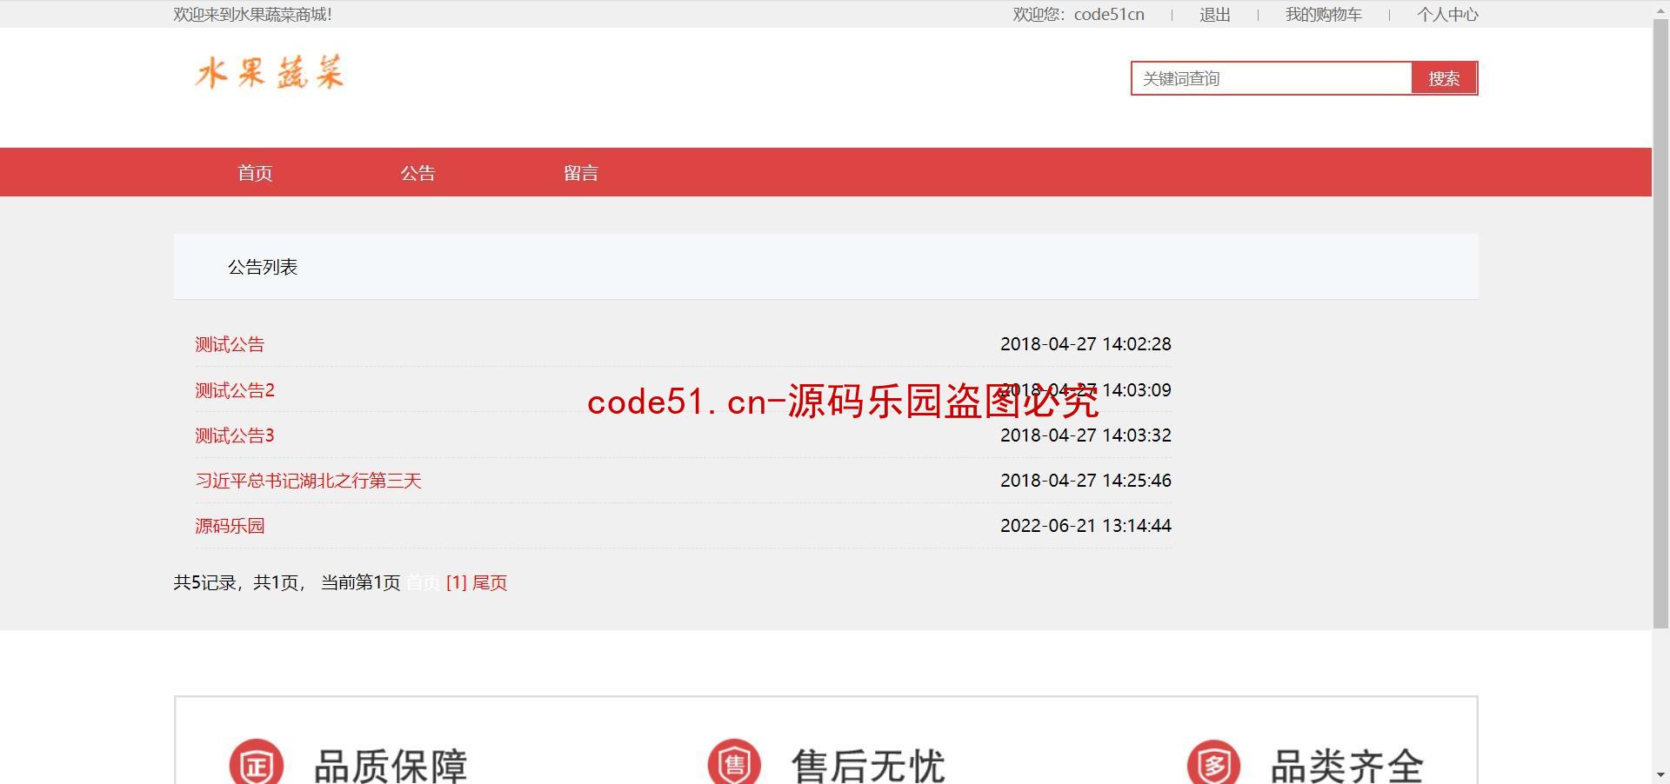
Task: Click the 公告列表 section heading
Action: click(263, 267)
